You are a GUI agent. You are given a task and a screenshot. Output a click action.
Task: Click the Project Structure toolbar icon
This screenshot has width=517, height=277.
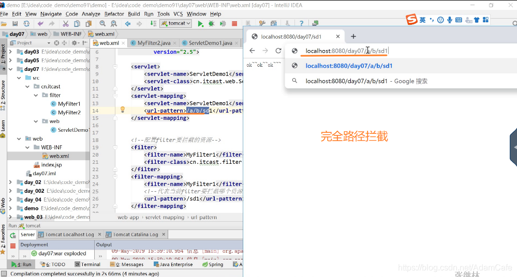274,24
